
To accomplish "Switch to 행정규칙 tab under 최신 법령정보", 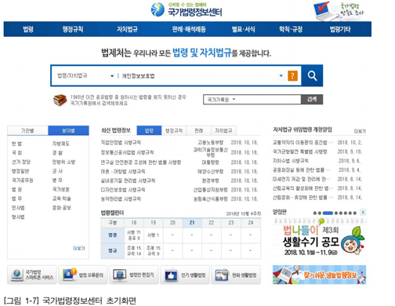I will coord(174,130).
